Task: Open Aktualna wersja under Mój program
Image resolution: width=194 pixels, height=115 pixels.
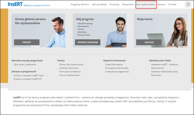Action: tap(85, 23)
